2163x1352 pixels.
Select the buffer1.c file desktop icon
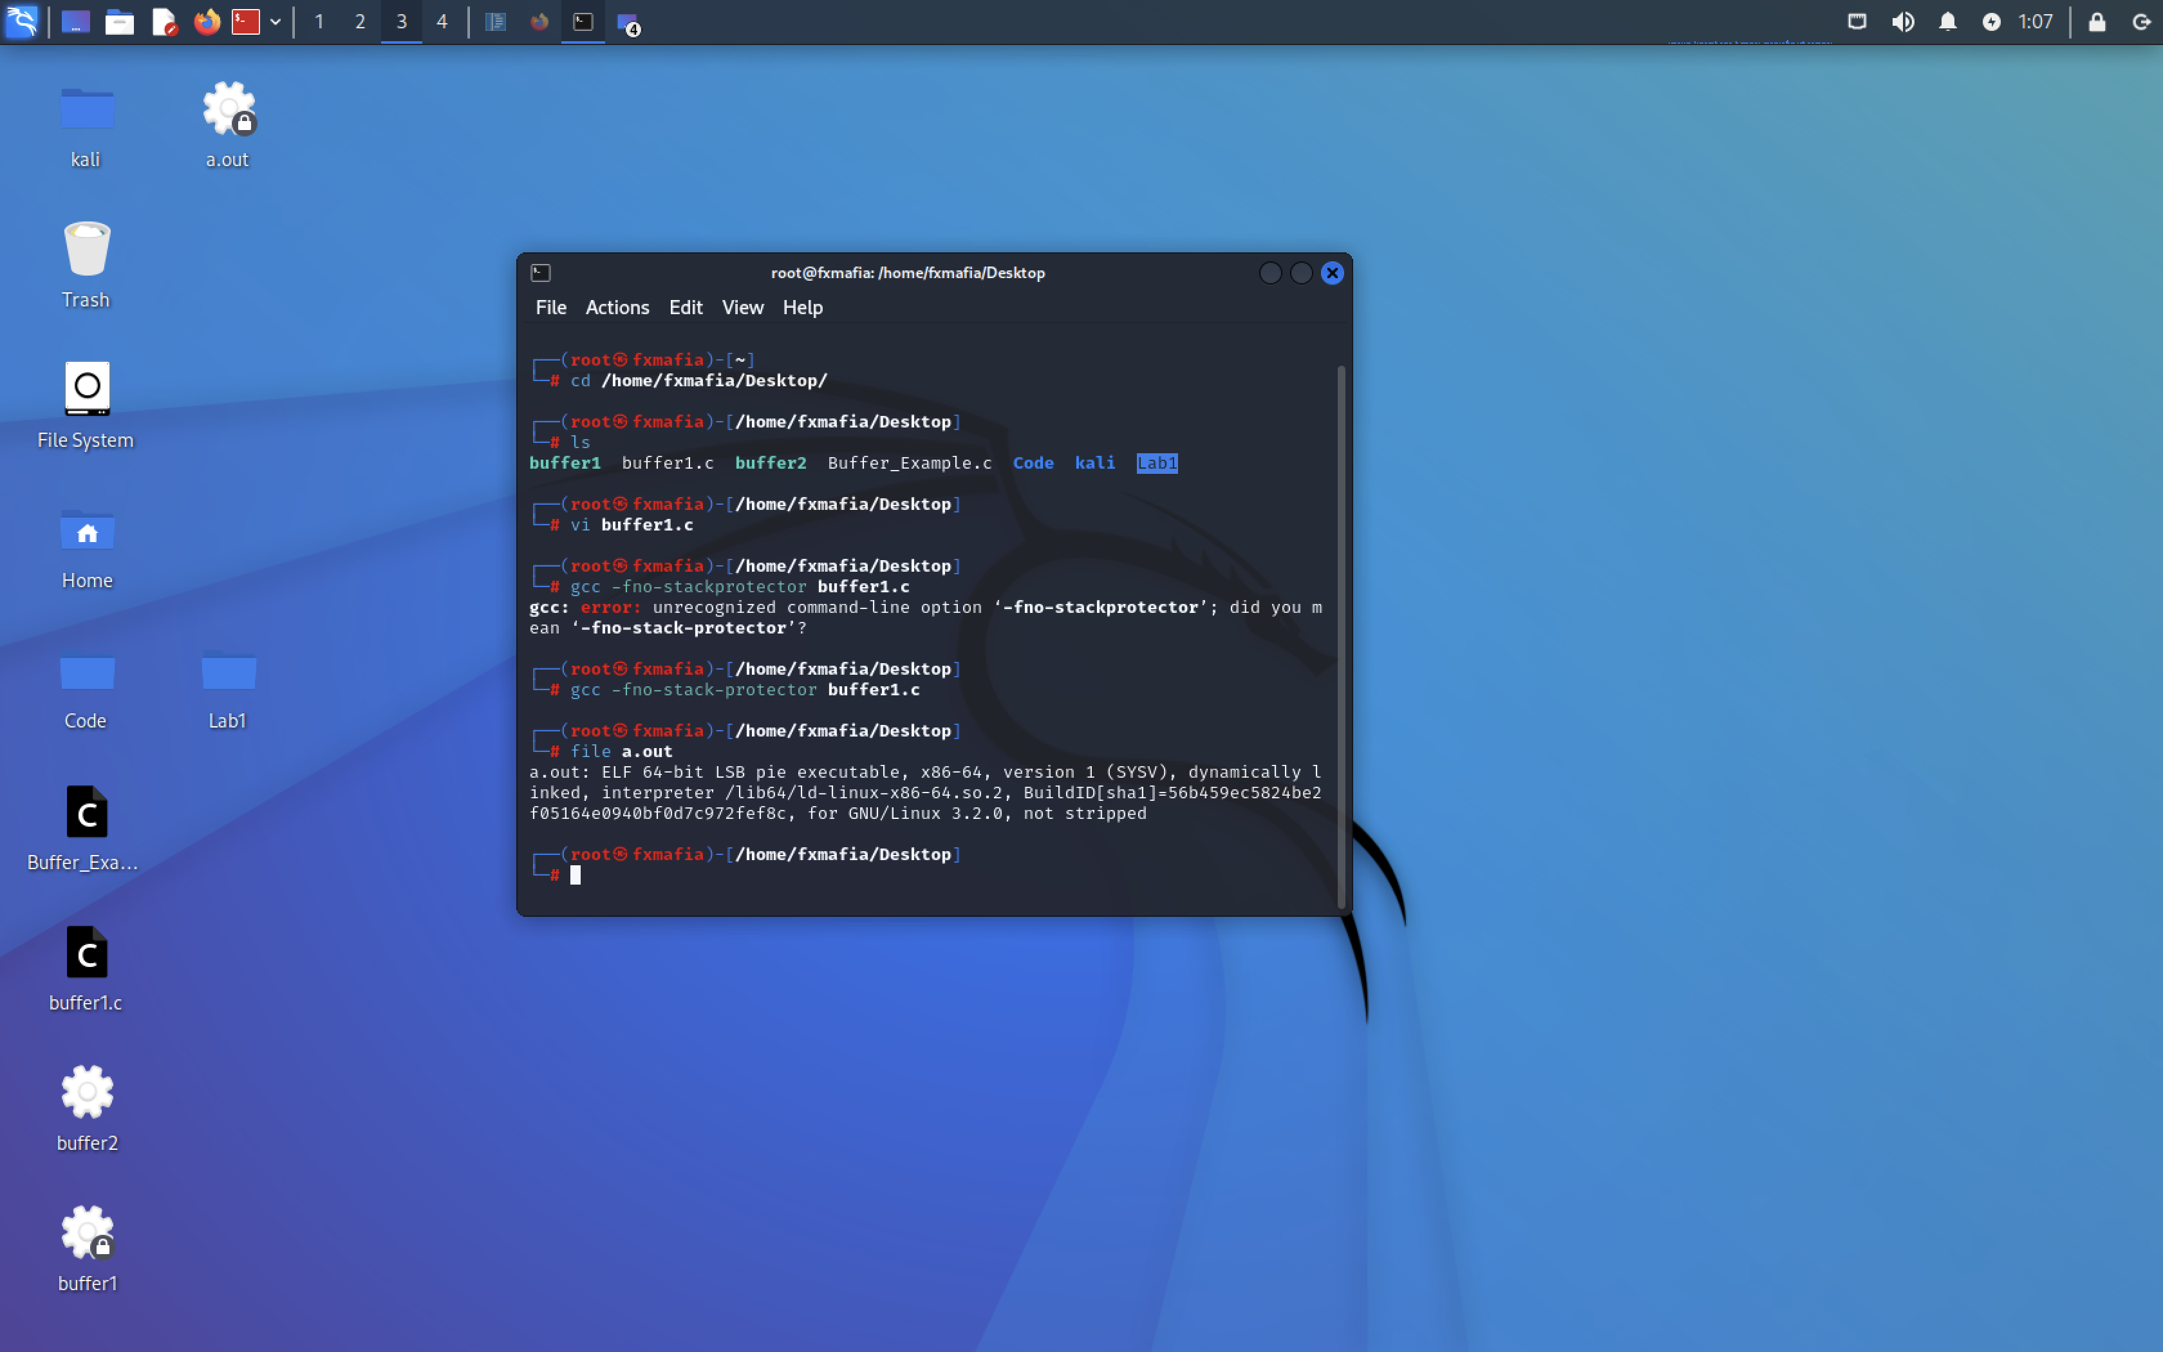click(86, 968)
